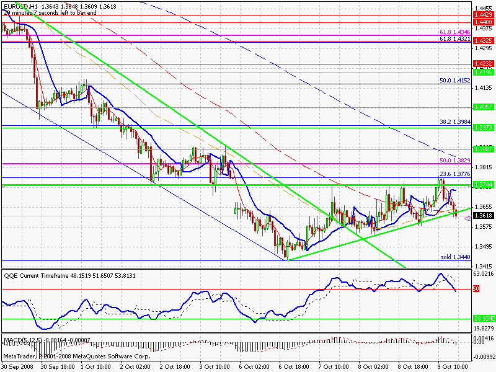Select the blue 50.0 1.4152 Fibonacci label

[x=455, y=81]
